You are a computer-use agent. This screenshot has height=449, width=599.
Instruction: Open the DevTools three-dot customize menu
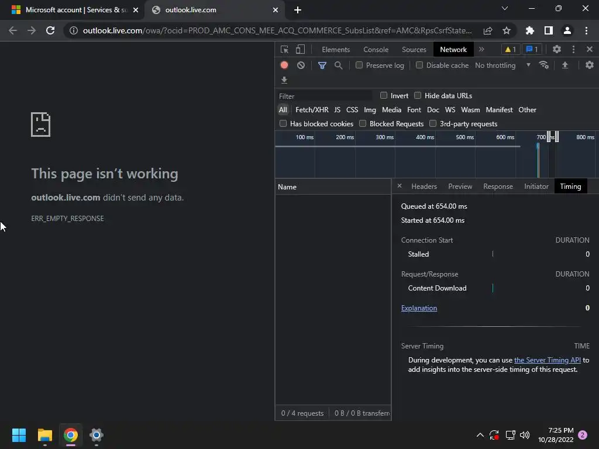point(573,49)
